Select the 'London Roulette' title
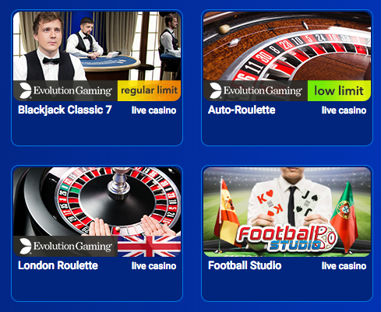This screenshot has width=381, height=312. tap(58, 265)
